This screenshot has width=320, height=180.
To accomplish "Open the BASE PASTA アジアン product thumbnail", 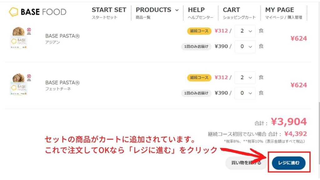I will click(18, 38).
